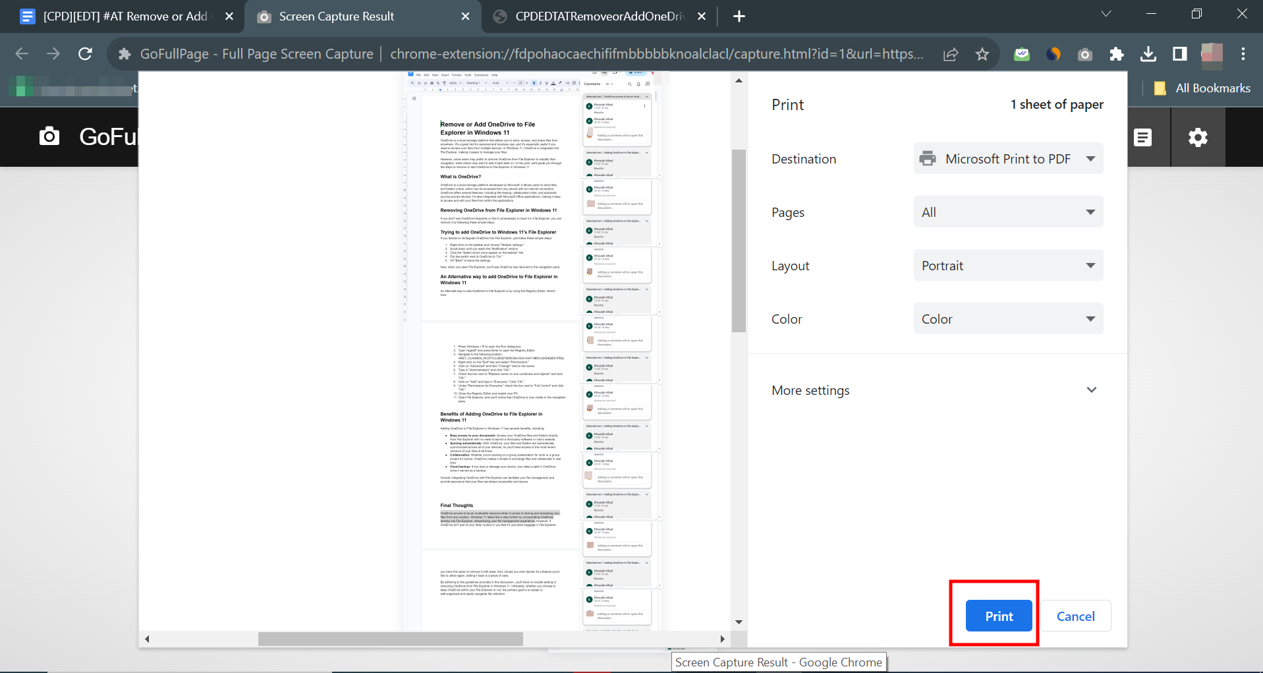Click the green checkmark extension icon
Screen dimensions: 1263x673
(x=1022, y=54)
